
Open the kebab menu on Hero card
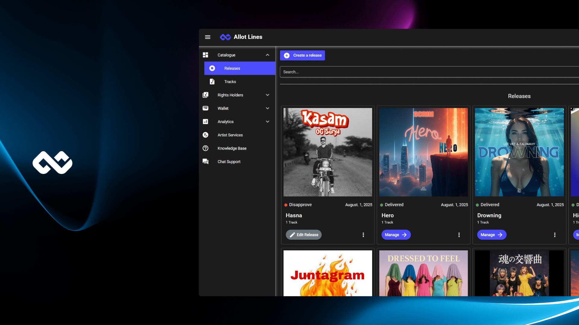[459, 235]
